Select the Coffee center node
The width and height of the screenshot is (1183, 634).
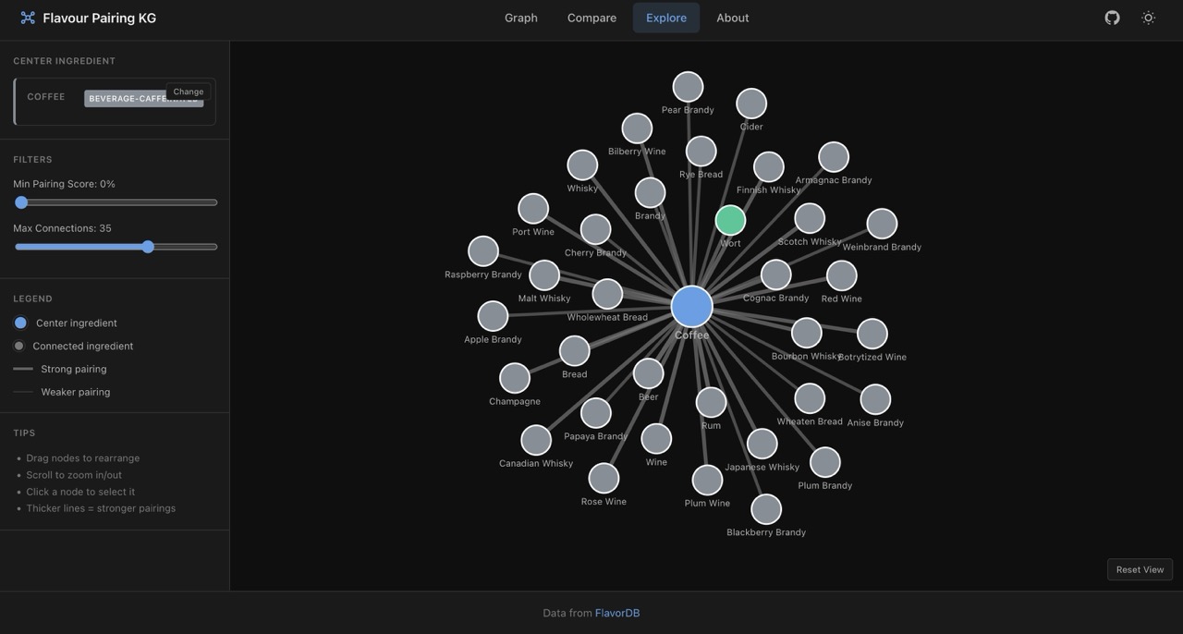pos(691,305)
